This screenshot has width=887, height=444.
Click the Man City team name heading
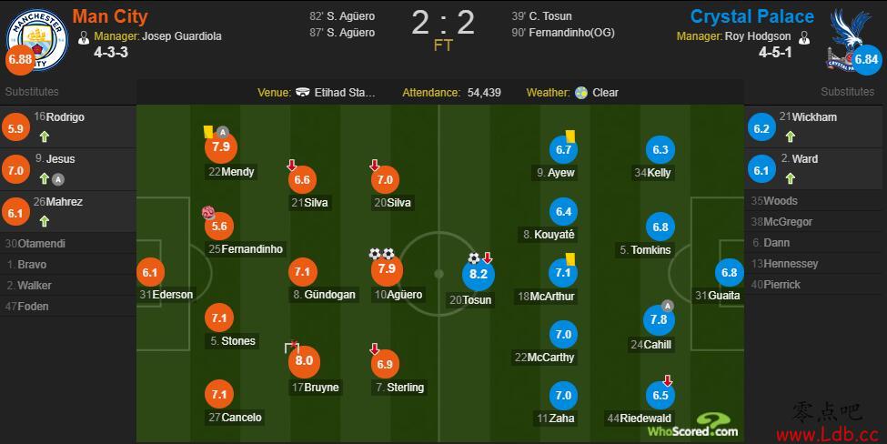(110, 16)
